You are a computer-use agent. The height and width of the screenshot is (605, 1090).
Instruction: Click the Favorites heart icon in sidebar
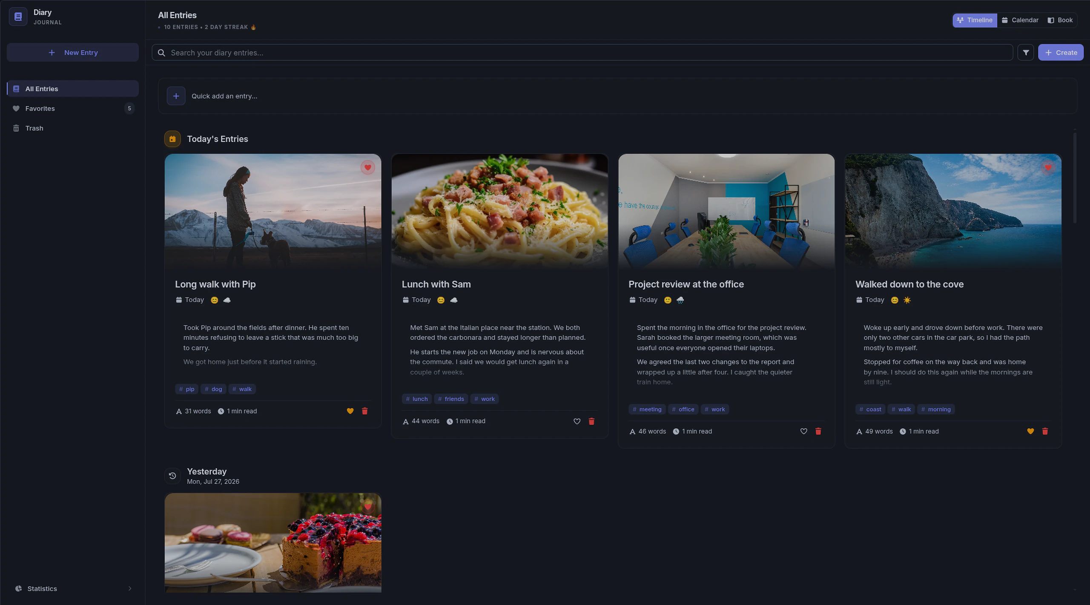pyautogui.click(x=16, y=109)
